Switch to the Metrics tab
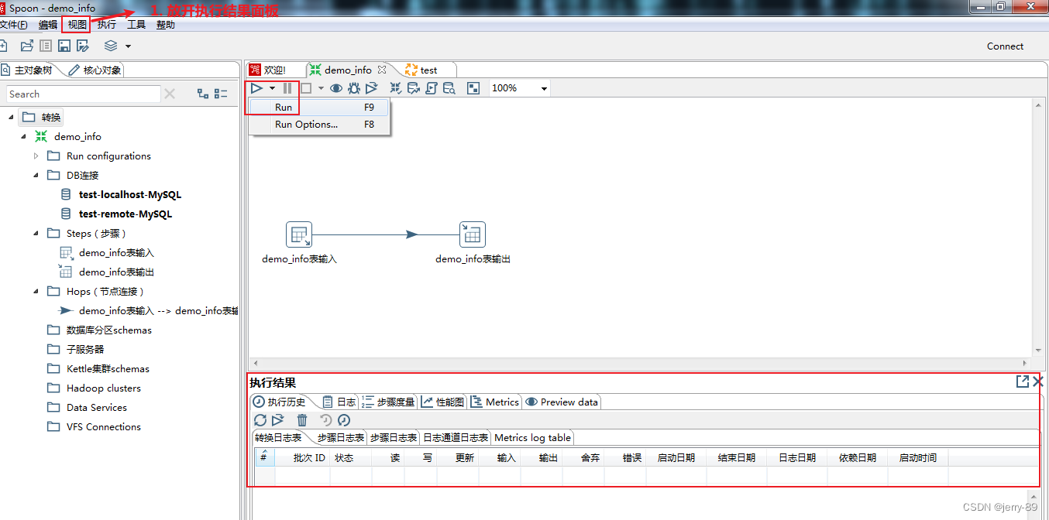1049x520 pixels. pyautogui.click(x=495, y=402)
